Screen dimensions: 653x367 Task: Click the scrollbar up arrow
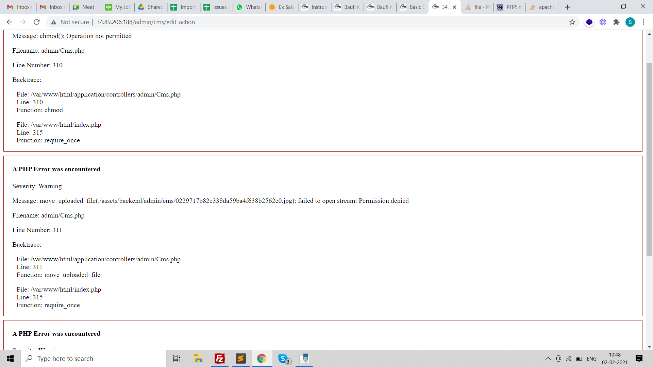click(x=649, y=34)
